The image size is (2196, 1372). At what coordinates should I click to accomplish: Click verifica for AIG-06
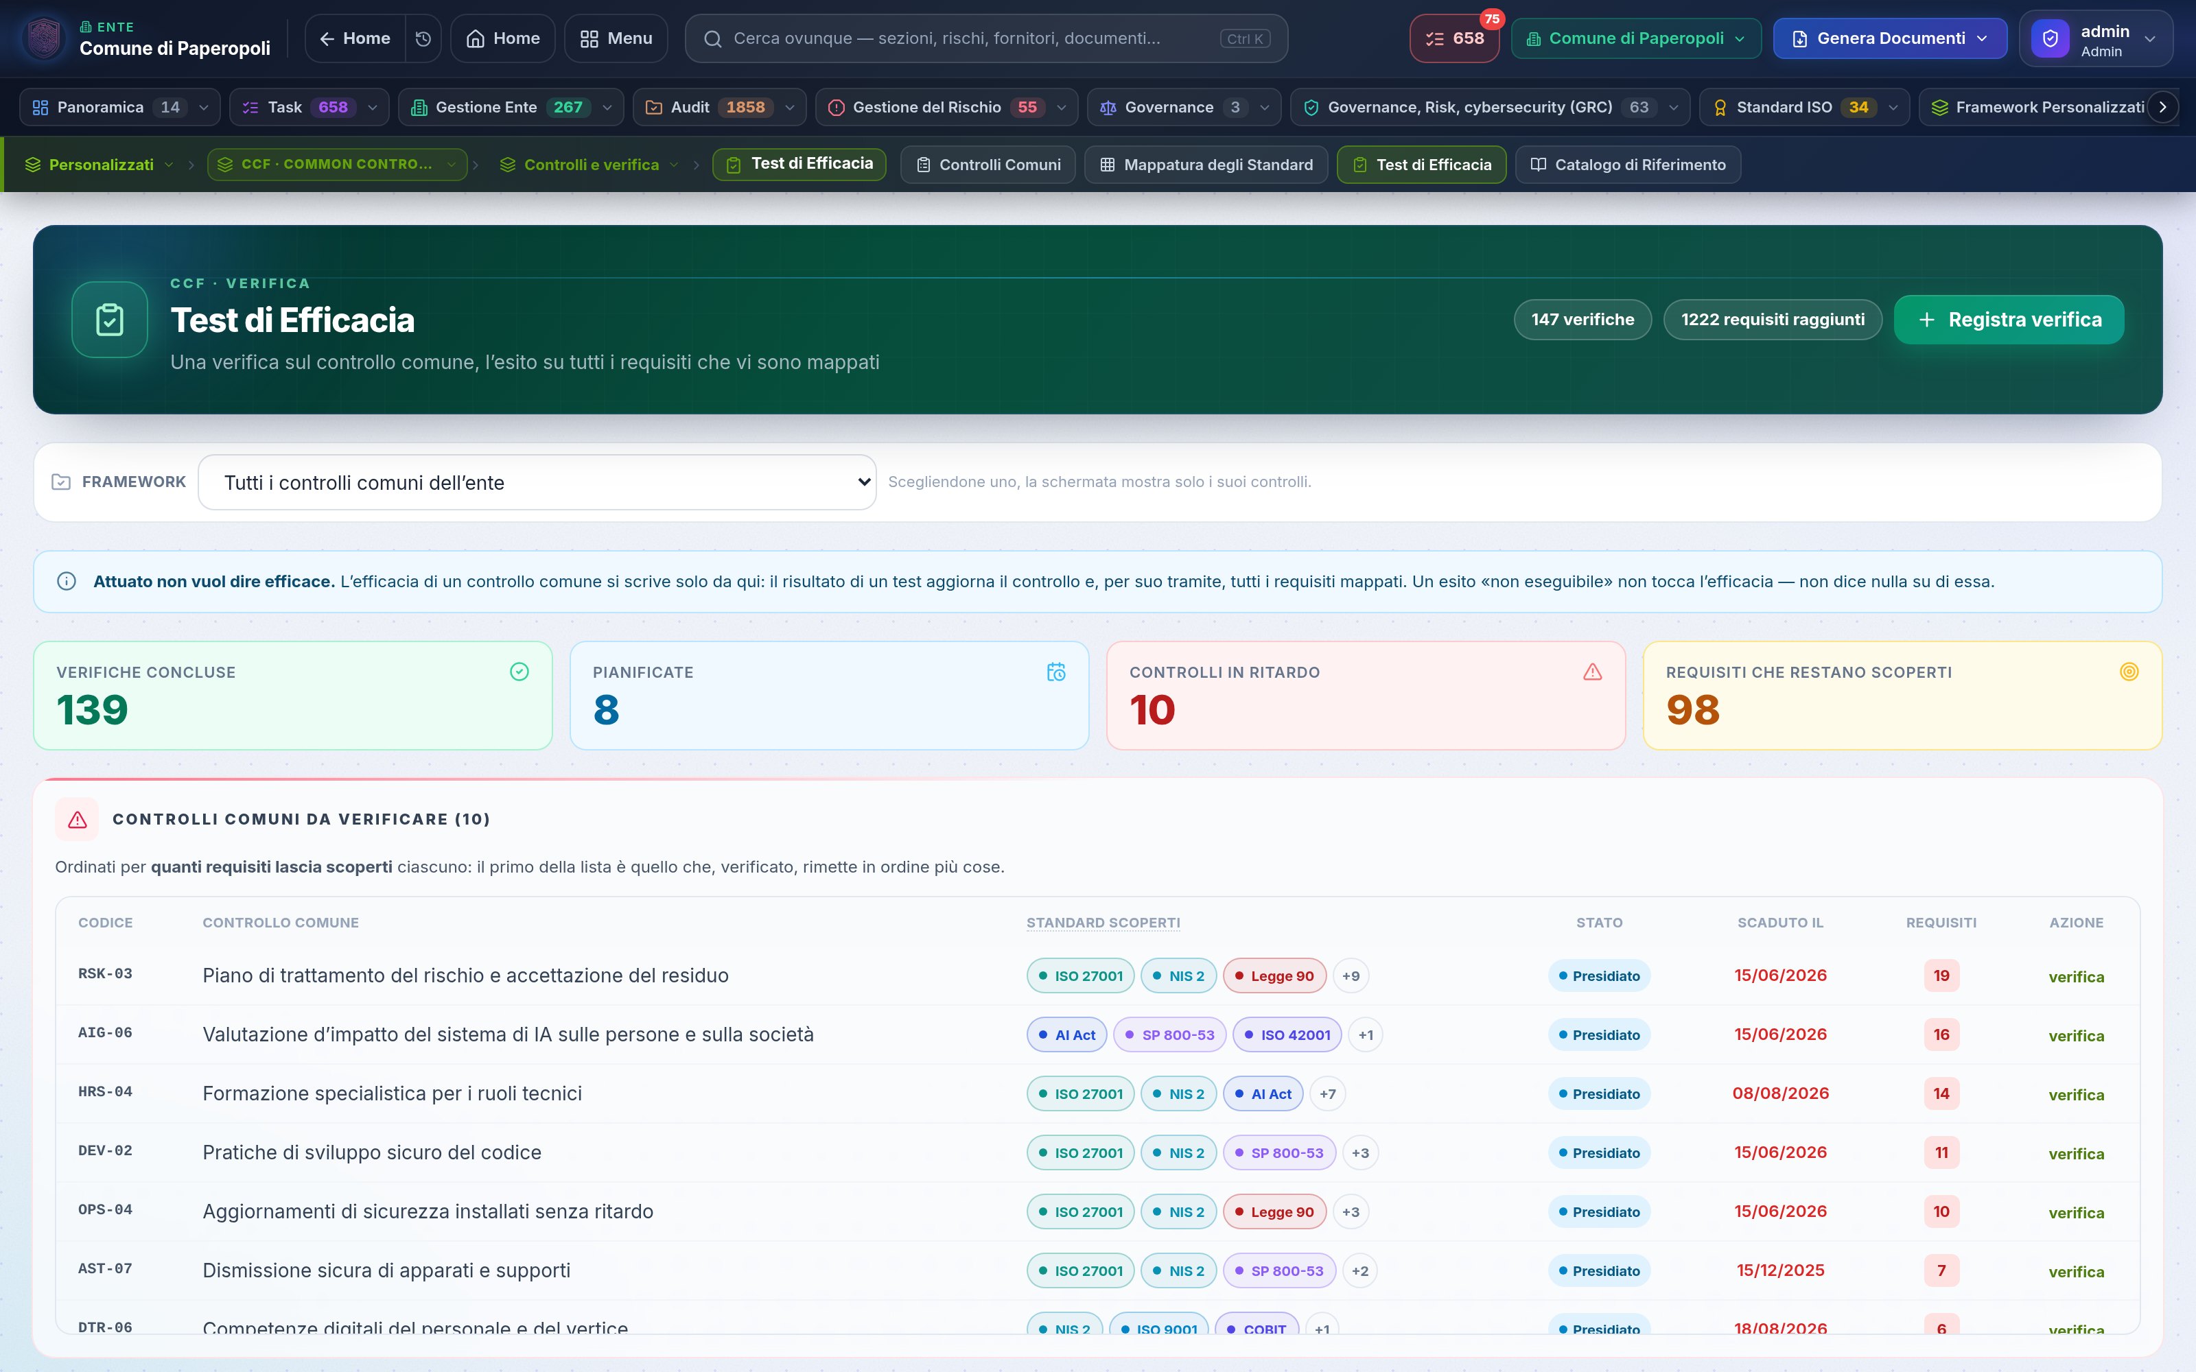coord(2075,1035)
